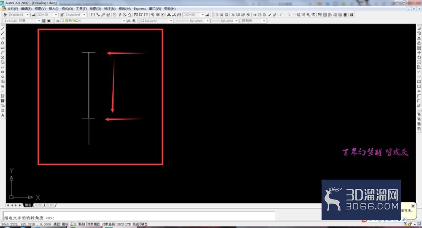Screen dimensions: 422x228
Task: Click the Layer Previous icon
Action: (x=134, y=21)
